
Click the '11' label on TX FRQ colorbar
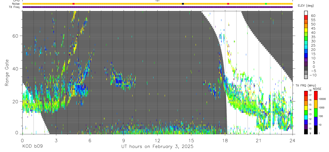pyautogui.click(x=310, y=124)
